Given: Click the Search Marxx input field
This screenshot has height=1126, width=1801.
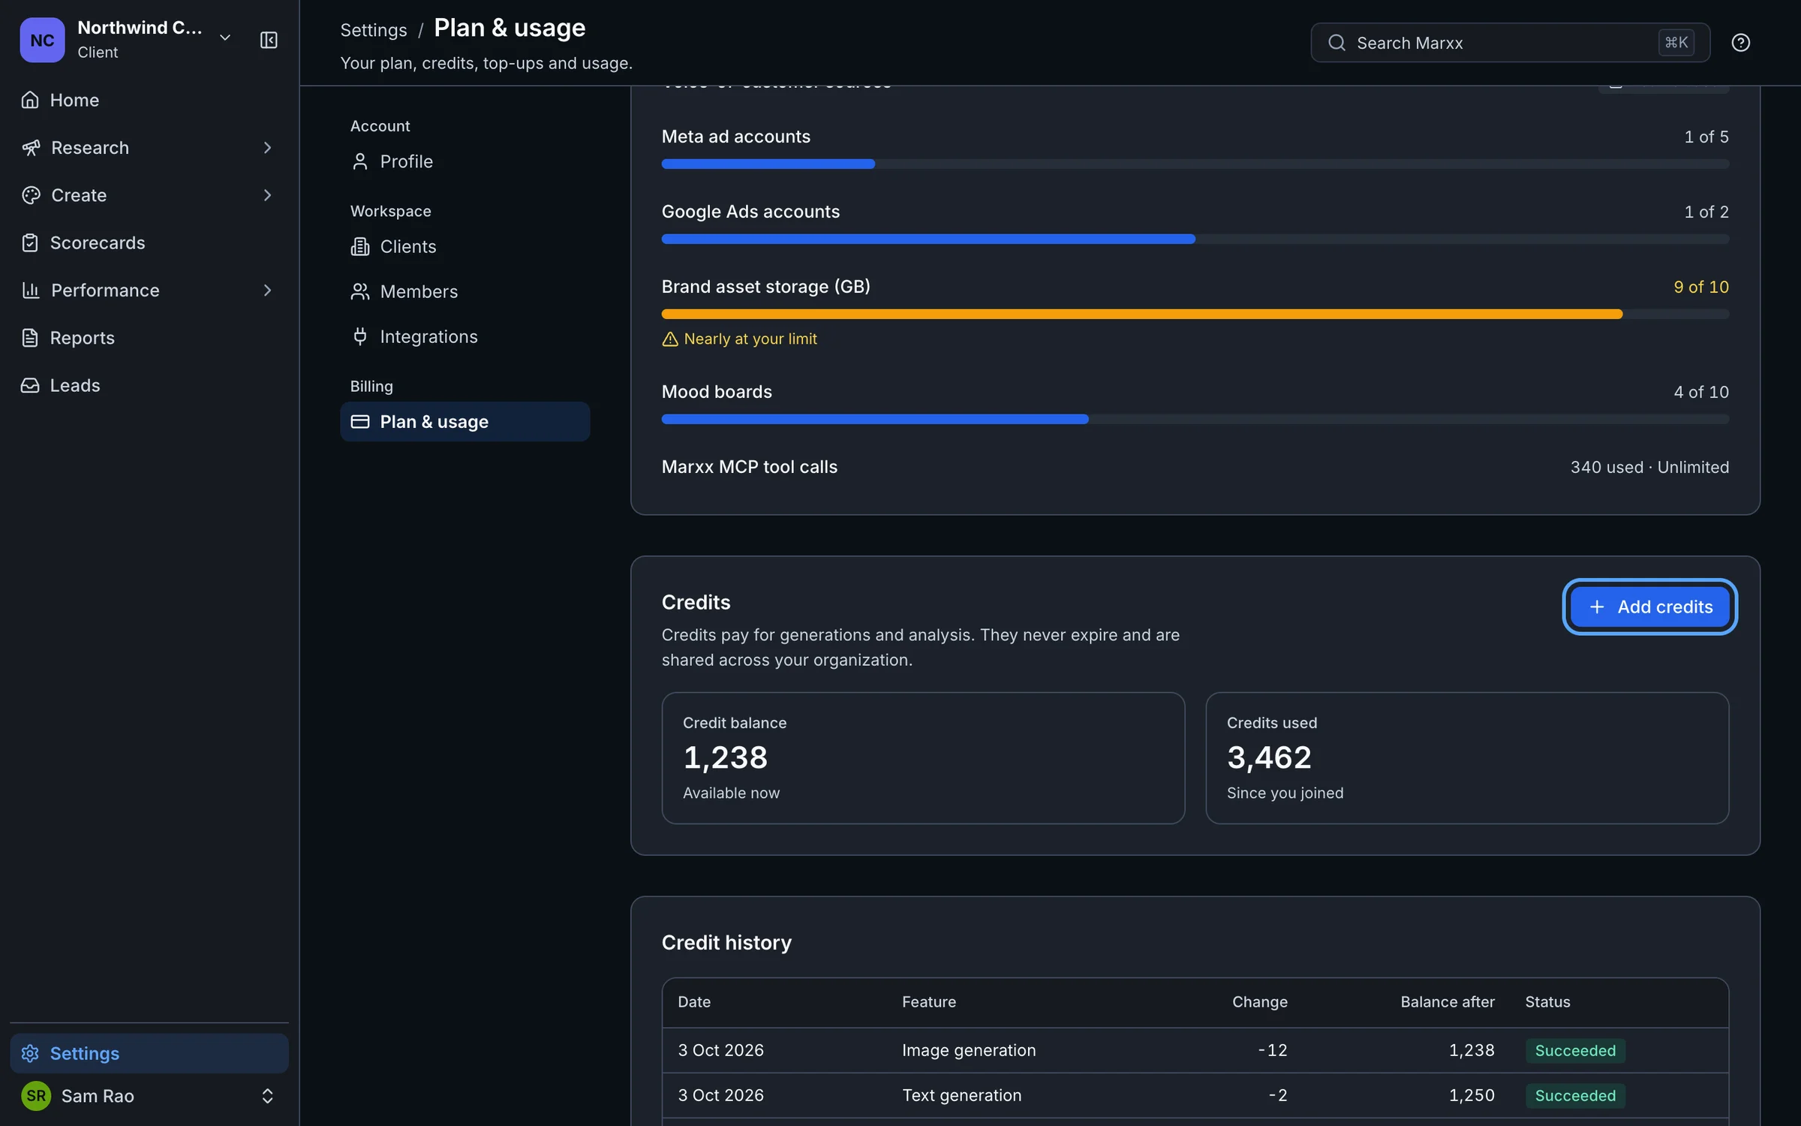Looking at the screenshot, I should [1510, 43].
